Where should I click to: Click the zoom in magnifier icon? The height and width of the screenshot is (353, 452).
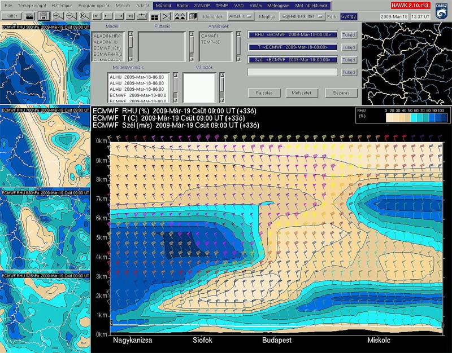[x=58, y=16]
